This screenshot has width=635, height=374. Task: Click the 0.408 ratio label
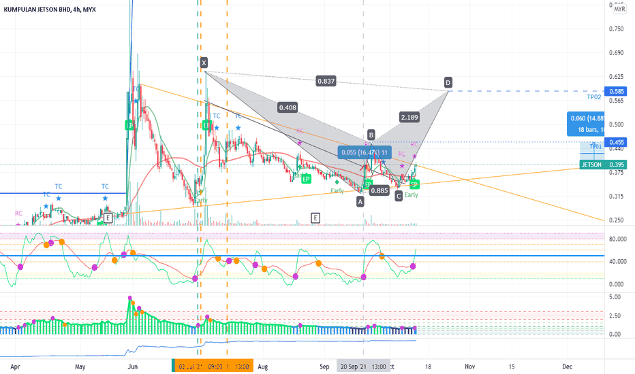(288, 107)
